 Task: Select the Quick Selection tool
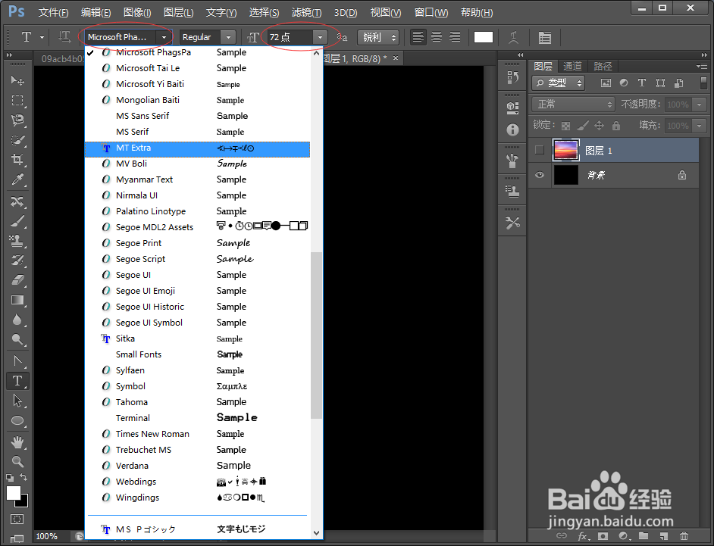[17, 140]
